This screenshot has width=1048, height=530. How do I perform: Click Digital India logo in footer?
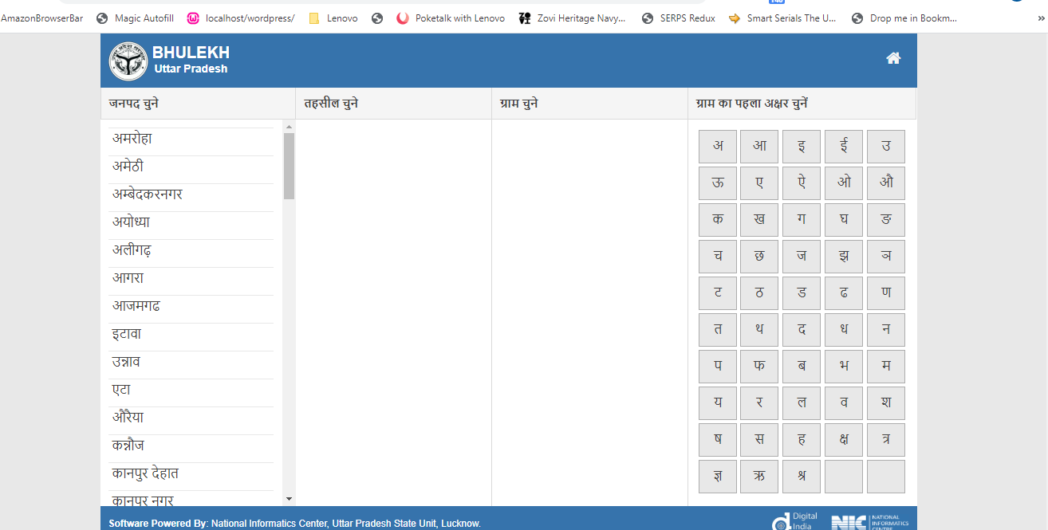[x=795, y=522]
